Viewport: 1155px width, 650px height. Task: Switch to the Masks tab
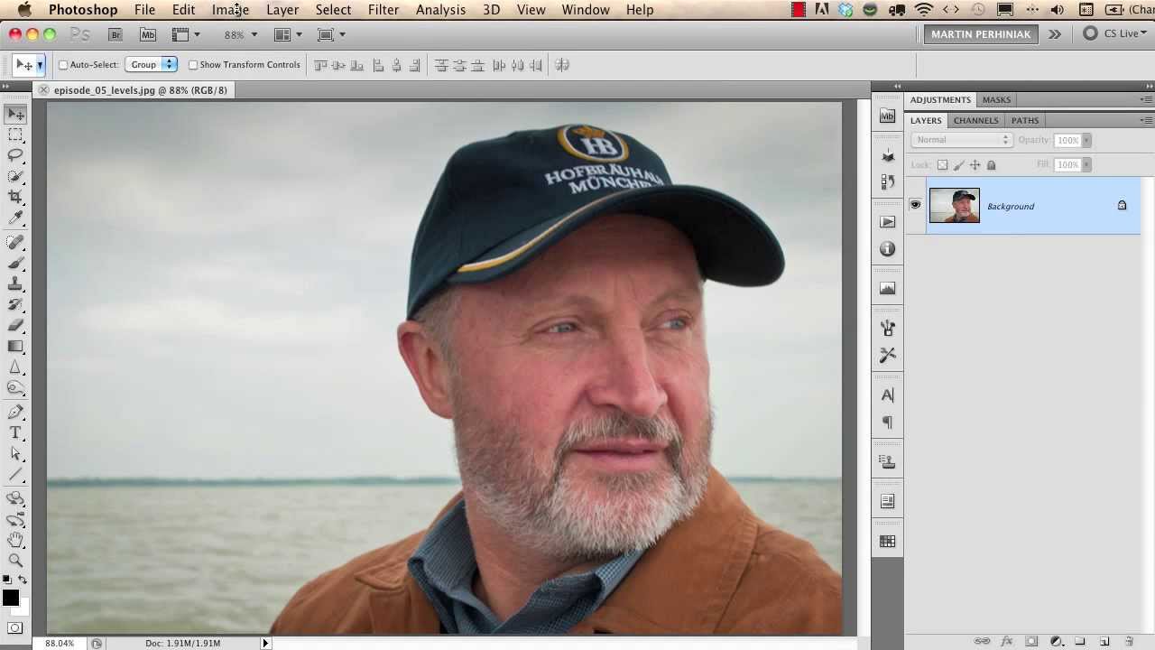[x=996, y=99]
